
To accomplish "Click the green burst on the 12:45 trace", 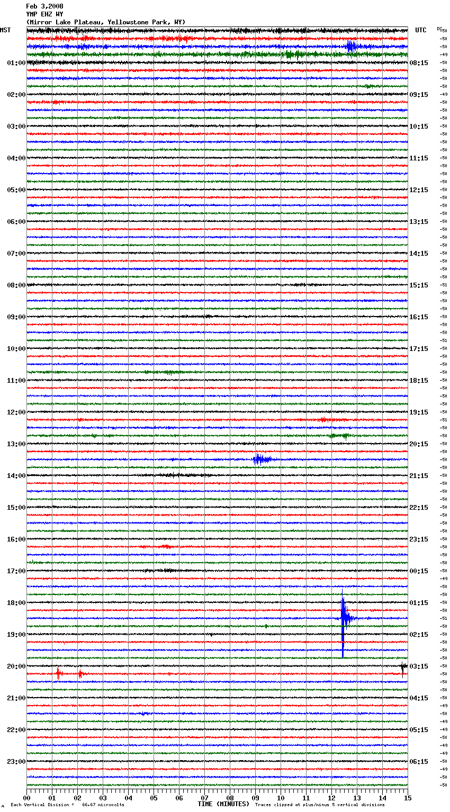I will (339, 436).
